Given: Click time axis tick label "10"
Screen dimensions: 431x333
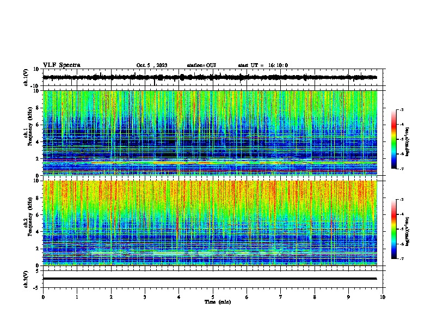Looking at the screenshot, I should [x=383, y=297].
